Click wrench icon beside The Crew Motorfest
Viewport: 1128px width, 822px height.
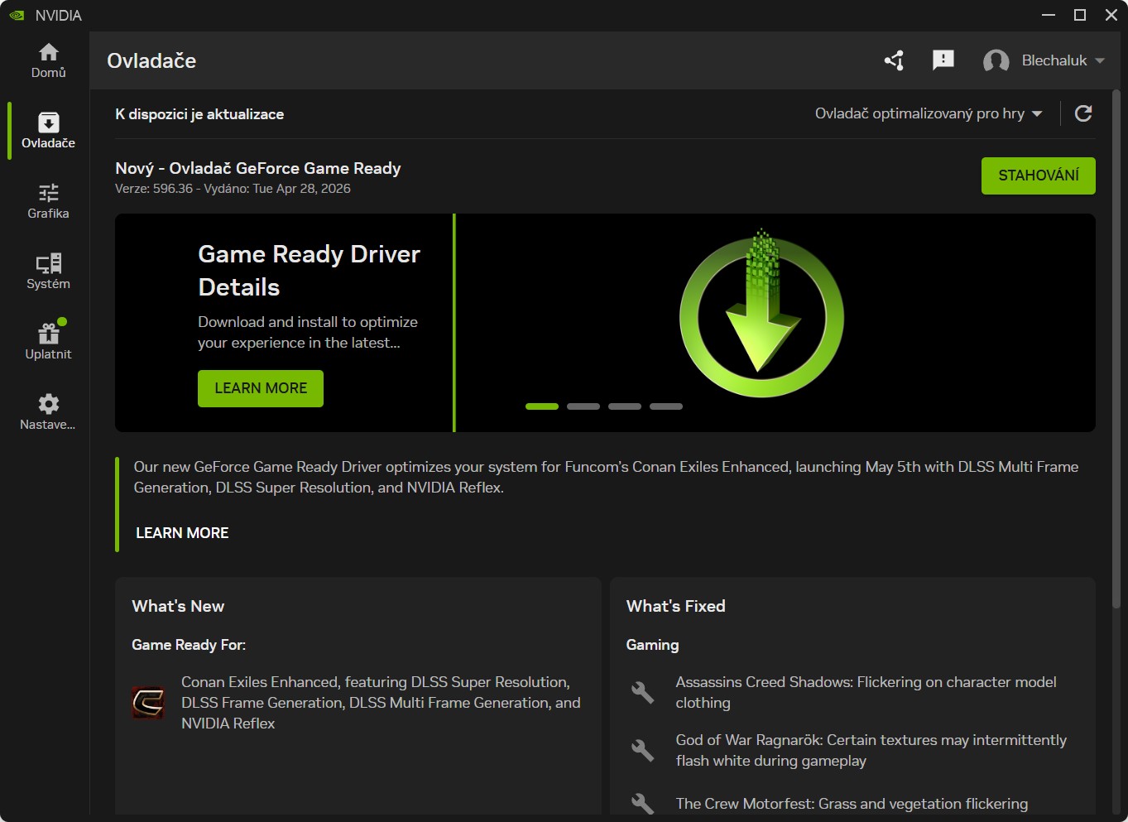(642, 804)
